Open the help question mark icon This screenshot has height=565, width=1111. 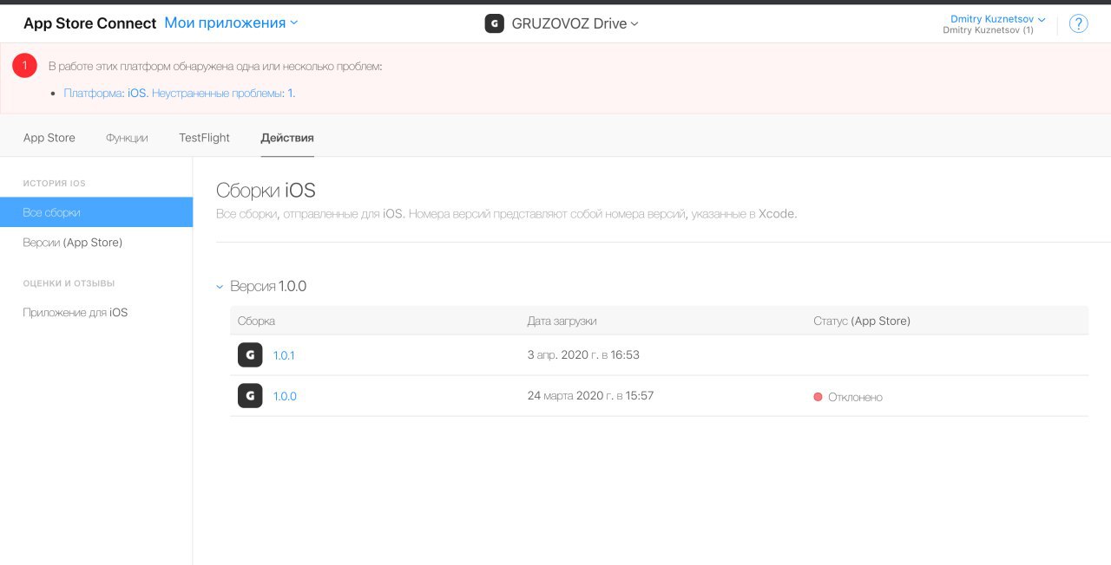click(1078, 23)
